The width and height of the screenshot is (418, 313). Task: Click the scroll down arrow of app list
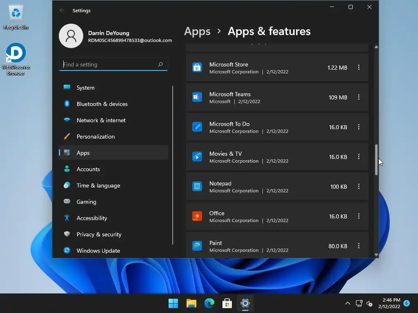376,255
